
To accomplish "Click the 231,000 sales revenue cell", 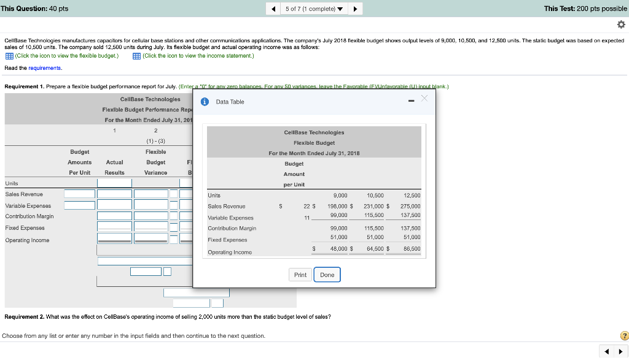I will point(373,206).
